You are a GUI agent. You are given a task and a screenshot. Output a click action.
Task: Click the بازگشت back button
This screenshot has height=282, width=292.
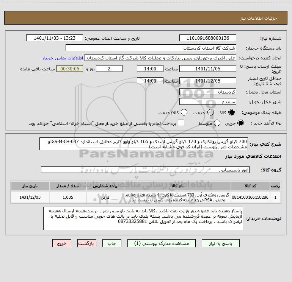[87, 243]
